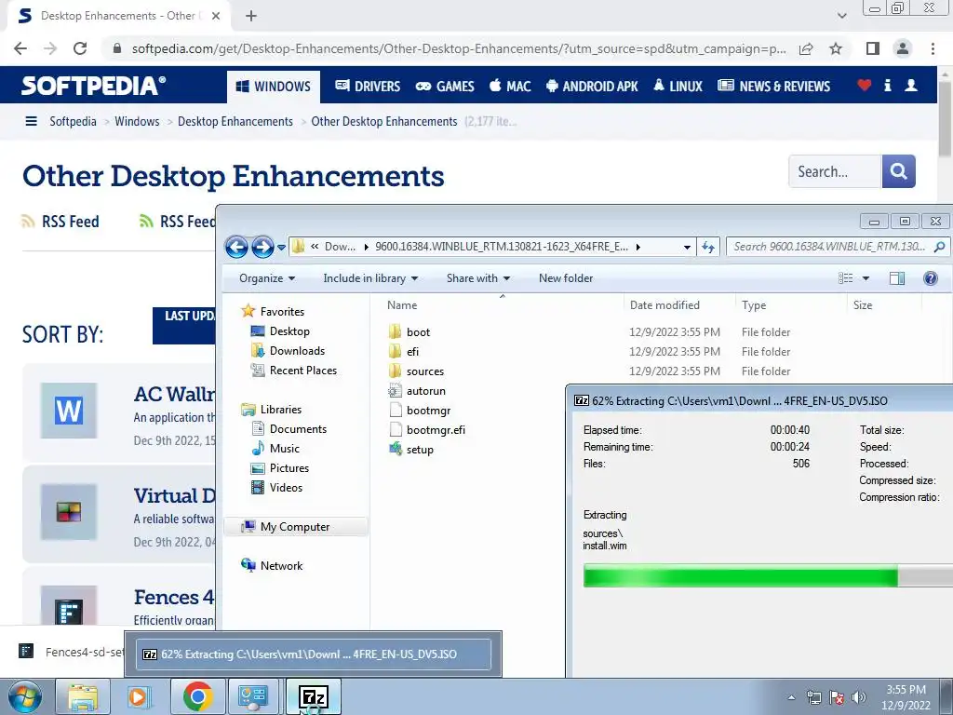The width and height of the screenshot is (953, 715).
Task: Click the 7-Zip extraction progress bar
Action: click(768, 575)
